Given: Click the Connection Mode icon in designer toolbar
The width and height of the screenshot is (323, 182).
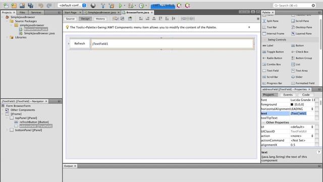Looking at the screenshot, I should [122, 19].
